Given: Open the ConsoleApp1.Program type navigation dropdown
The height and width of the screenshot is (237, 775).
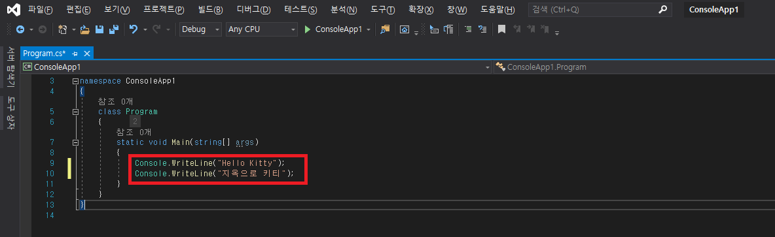Looking at the screenshot, I should 634,67.
